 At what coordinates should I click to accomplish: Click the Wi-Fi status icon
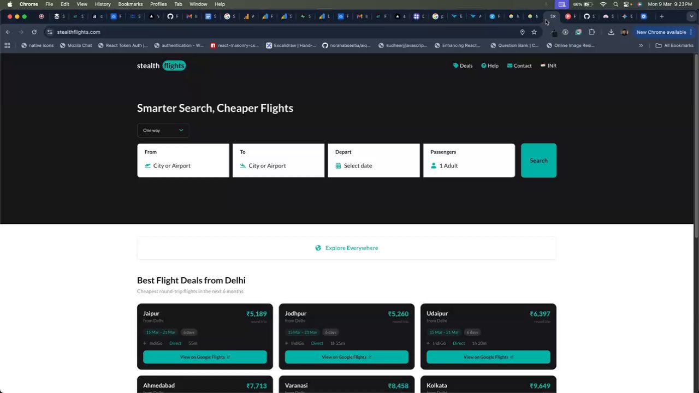pyautogui.click(x=603, y=4)
